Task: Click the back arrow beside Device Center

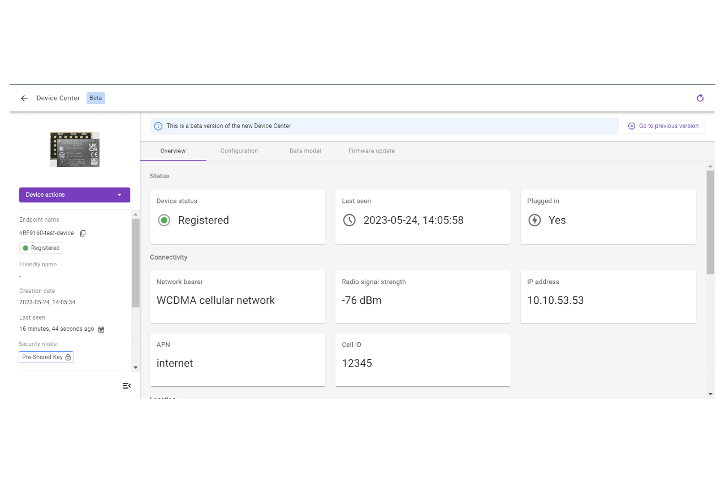Action: 24,98
